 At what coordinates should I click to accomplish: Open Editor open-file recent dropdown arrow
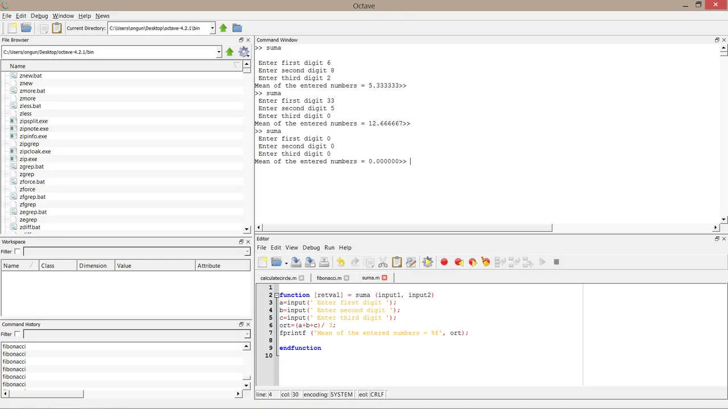pyautogui.click(x=286, y=263)
